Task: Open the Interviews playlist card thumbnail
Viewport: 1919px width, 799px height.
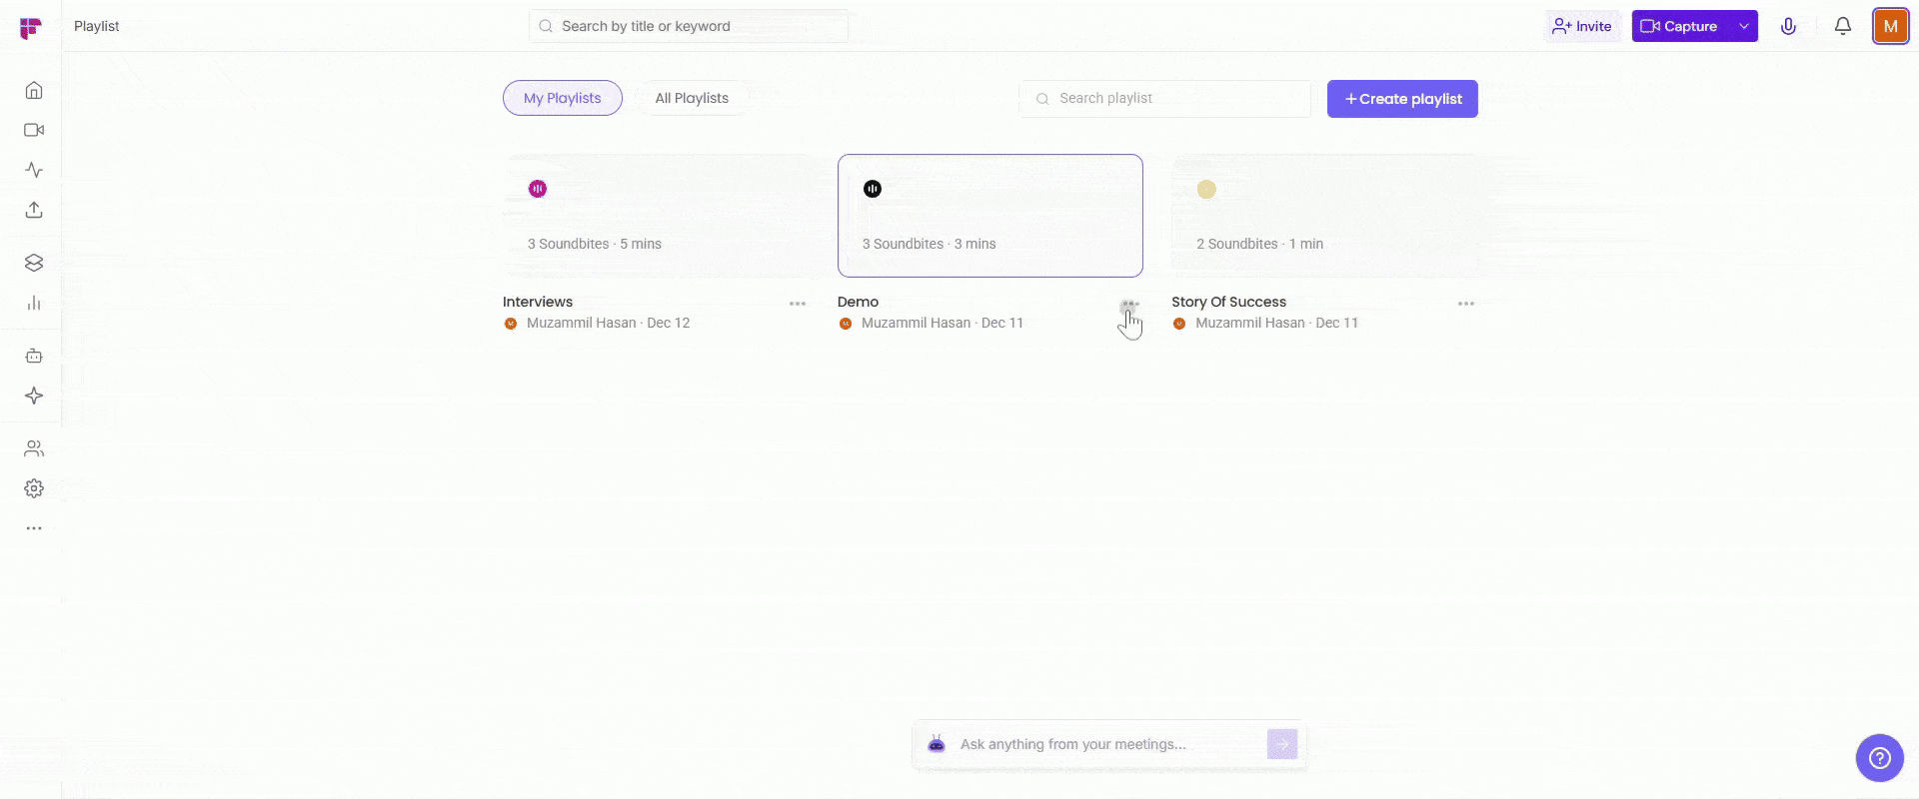Action: click(656, 216)
